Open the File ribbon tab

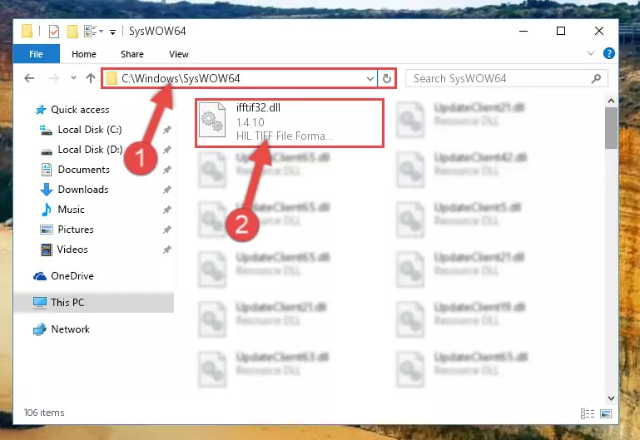(x=36, y=54)
